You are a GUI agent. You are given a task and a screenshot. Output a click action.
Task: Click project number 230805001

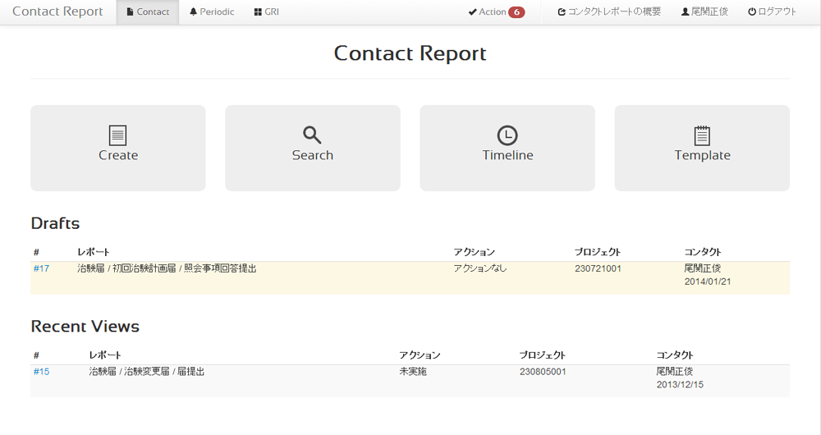pyautogui.click(x=543, y=372)
